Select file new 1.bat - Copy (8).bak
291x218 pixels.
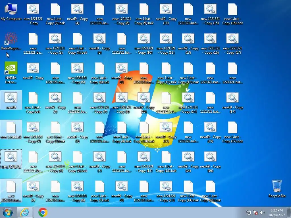(x=122, y=132)
